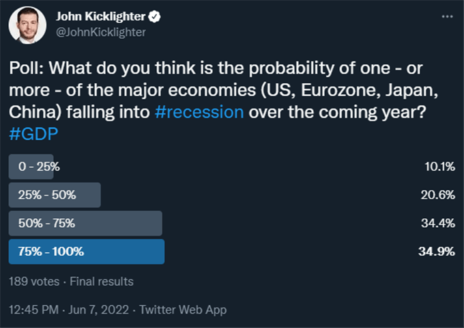Click the winning 34.9% result value
Image resolution: width=464 pixels, height=328 pixels.
pos(437,252)
